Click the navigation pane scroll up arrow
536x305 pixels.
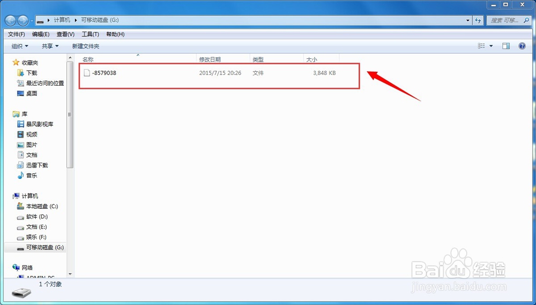(70, 58)
